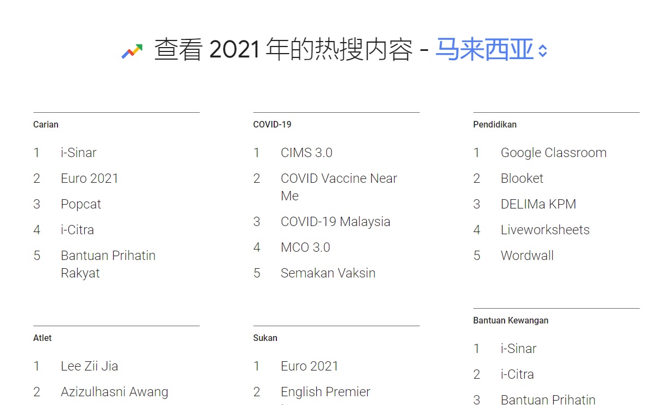Screen dimensions: 666x405
Task: Click Wordwall in the Pendidikan list
Action: (527, 255)
